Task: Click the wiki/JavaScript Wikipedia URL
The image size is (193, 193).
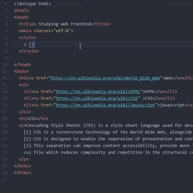Action: pos(106,105)
